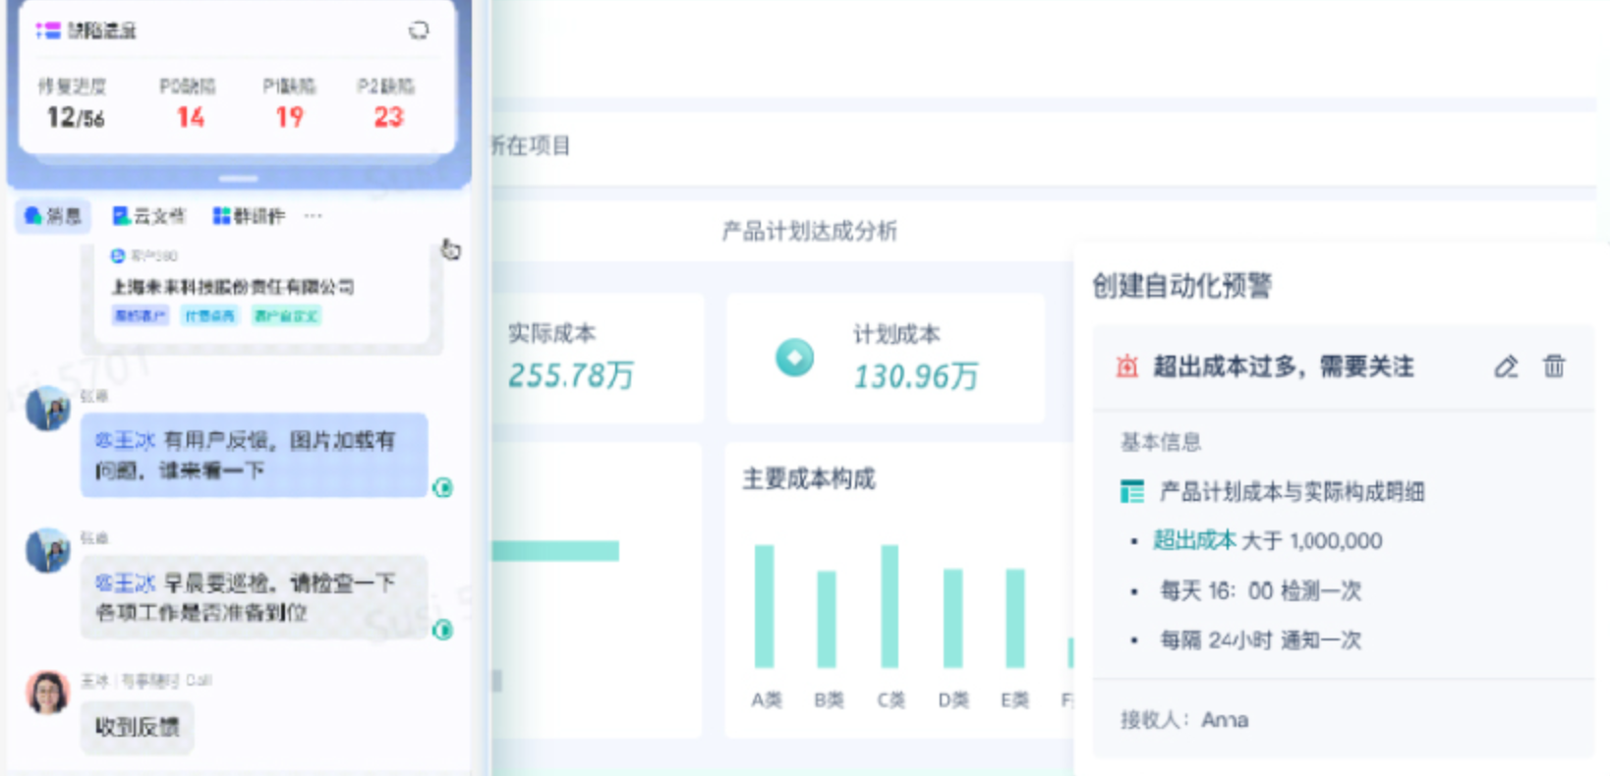1610x776 pixels.
Task: Click the 消息 chat bubble icon
Action: pos(32,215)
